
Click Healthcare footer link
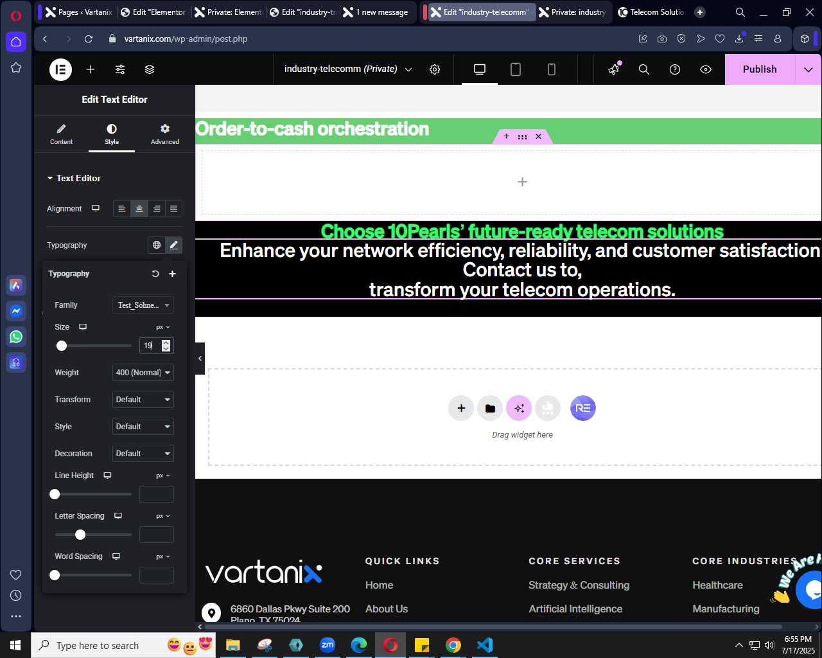[717, 585]
